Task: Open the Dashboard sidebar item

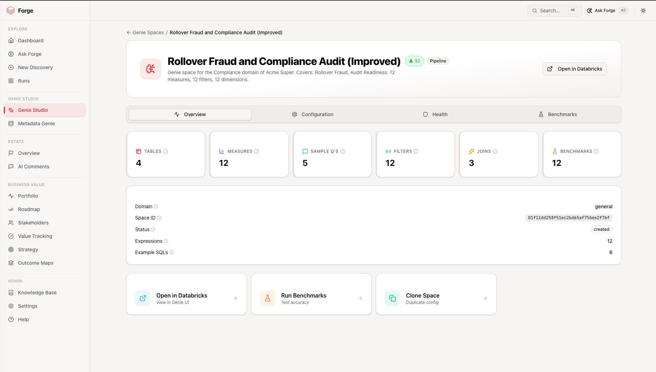Action: (x=45, y=41)
